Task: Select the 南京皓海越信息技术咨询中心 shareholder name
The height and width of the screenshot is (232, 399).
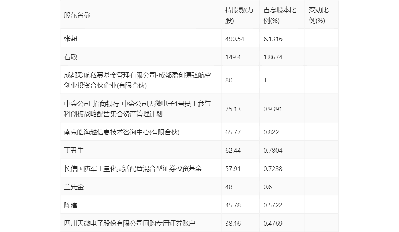Action: [122, 132]
